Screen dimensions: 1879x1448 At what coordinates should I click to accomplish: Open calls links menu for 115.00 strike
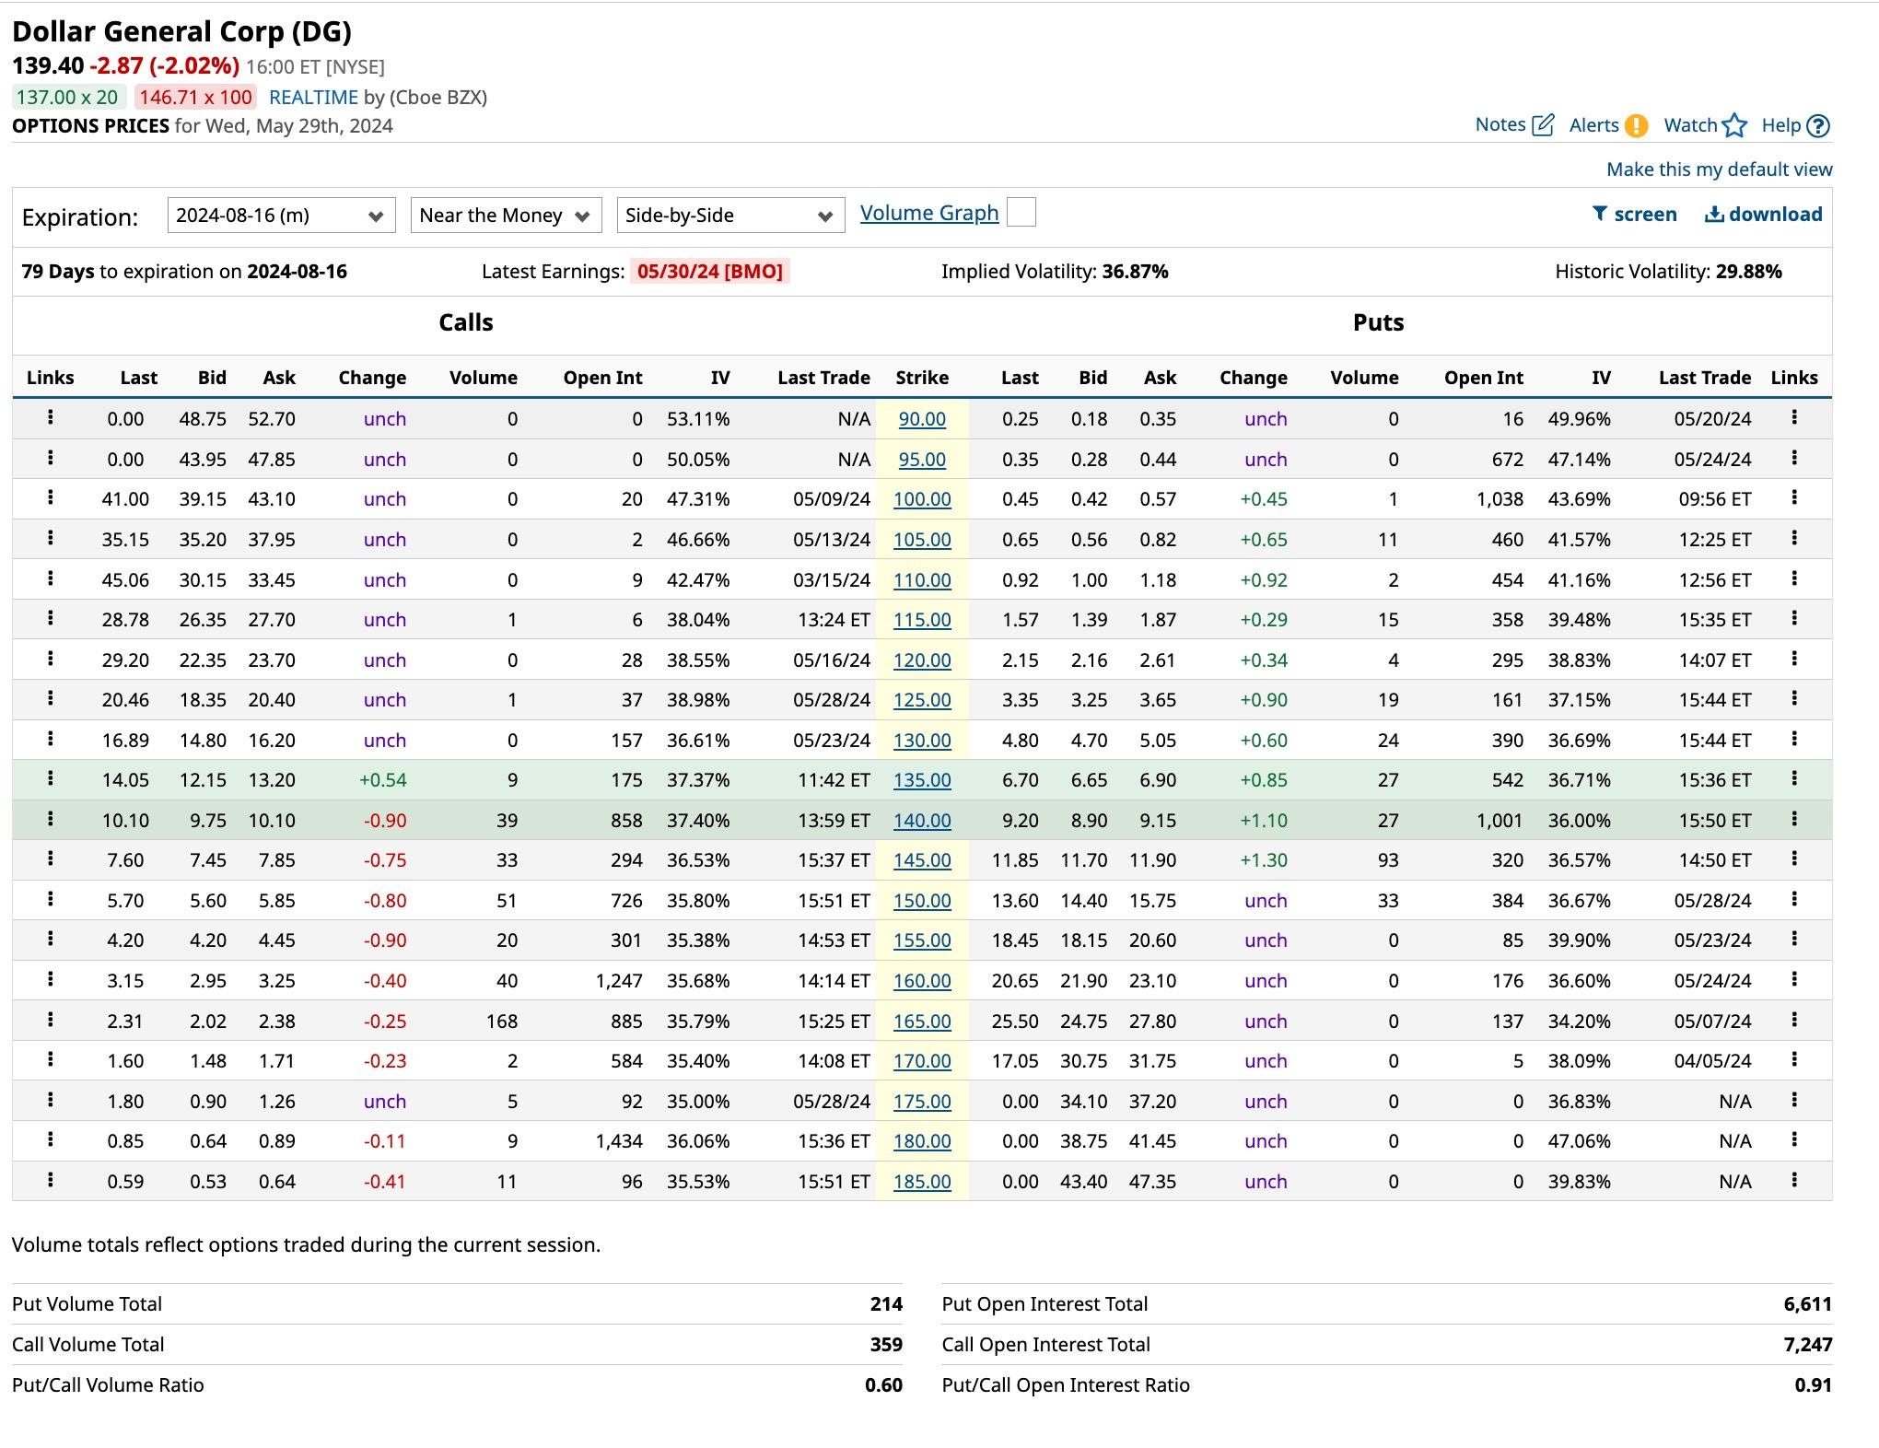pos(51,618)
